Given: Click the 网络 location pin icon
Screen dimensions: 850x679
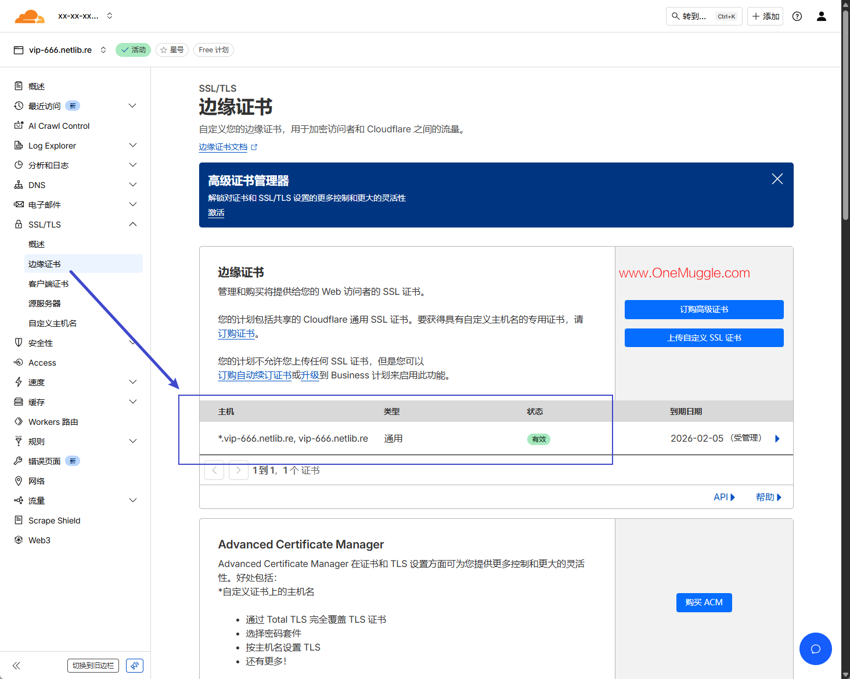Looking at the screenshot, I should (19, 481).
